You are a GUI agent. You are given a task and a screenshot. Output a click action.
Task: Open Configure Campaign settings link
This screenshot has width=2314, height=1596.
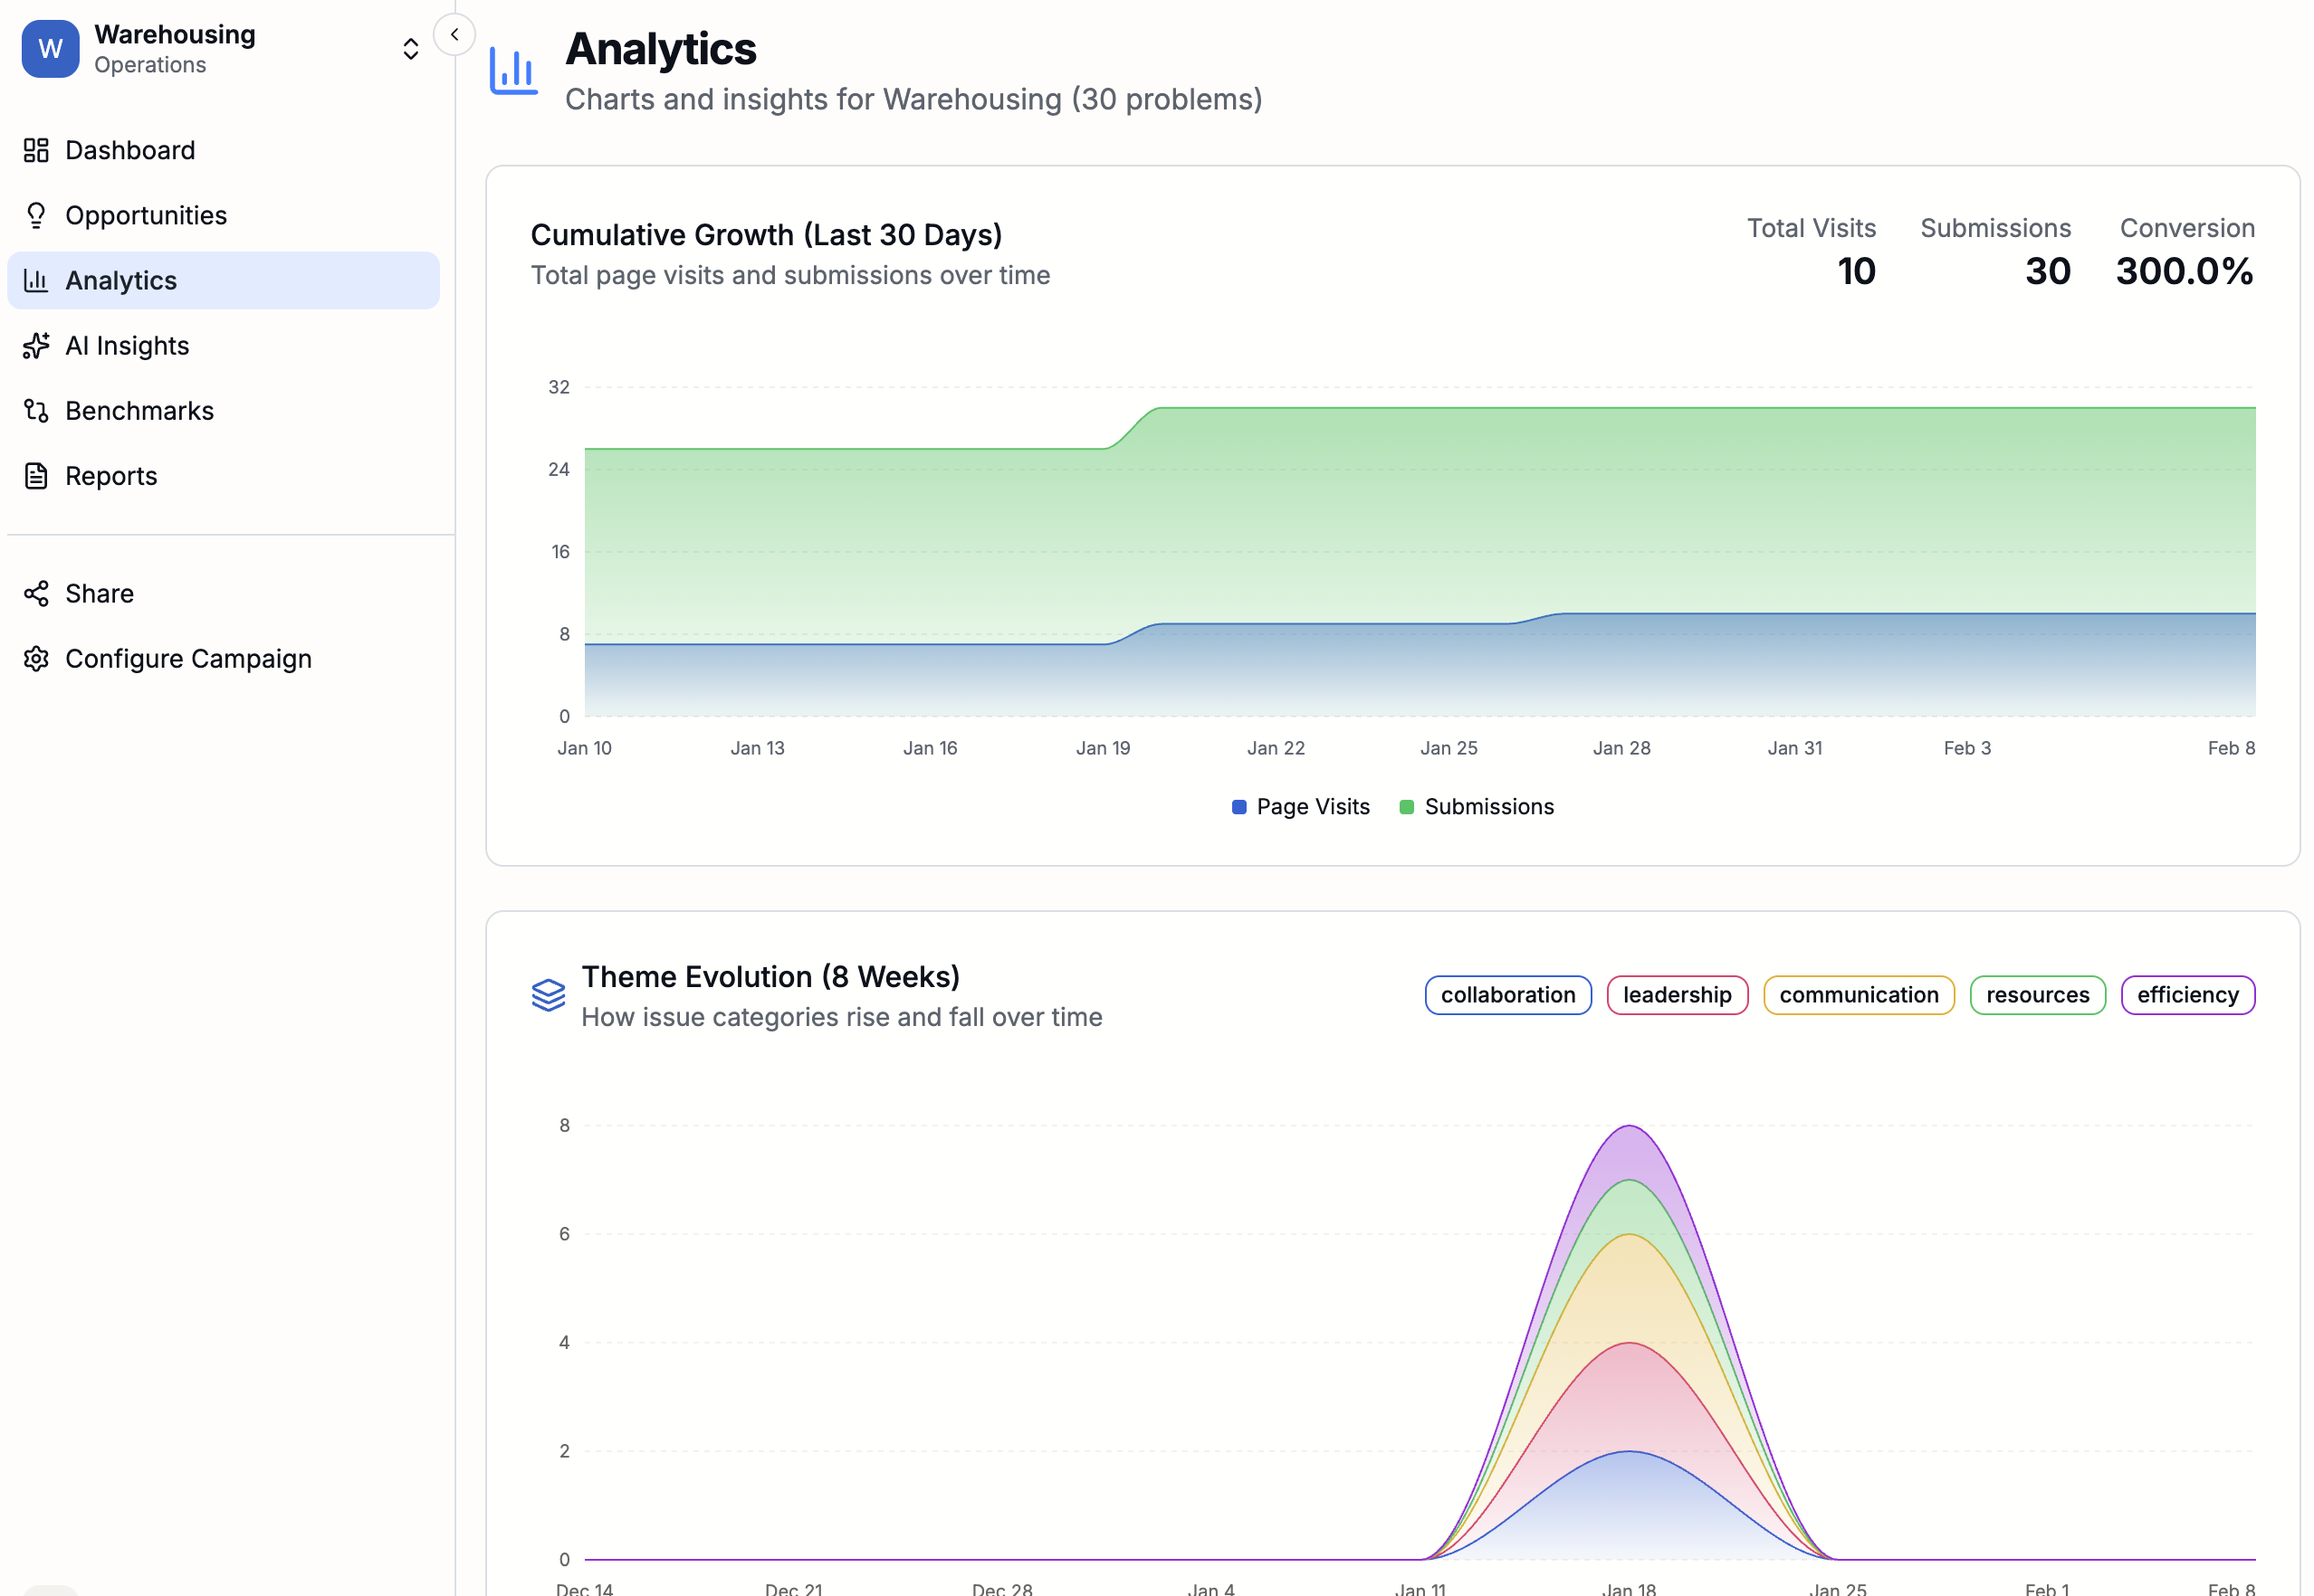click(188, 659)
